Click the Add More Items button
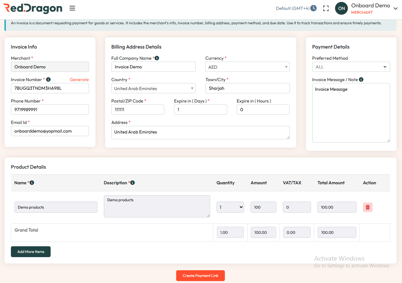Image resolution: width=402 pixels, height=283 pixels. pos(30,252)
